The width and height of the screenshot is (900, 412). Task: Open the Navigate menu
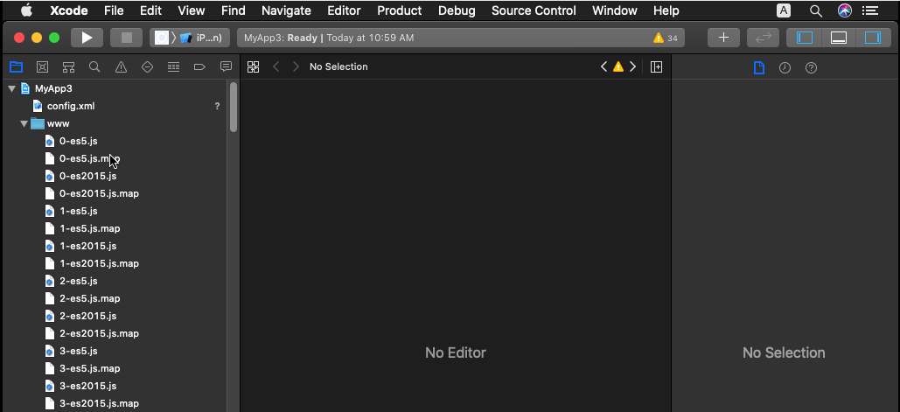click(286, 10)
